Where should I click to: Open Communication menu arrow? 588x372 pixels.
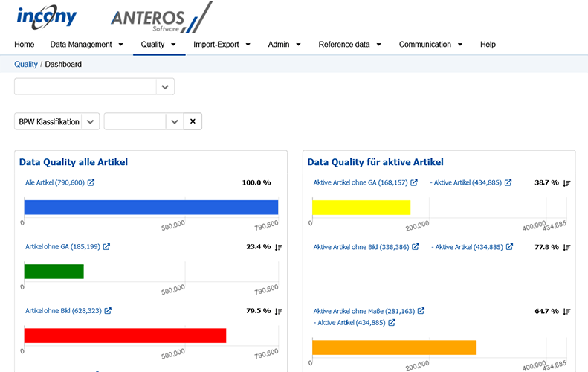pyautogui.click(x=460, y=45)
